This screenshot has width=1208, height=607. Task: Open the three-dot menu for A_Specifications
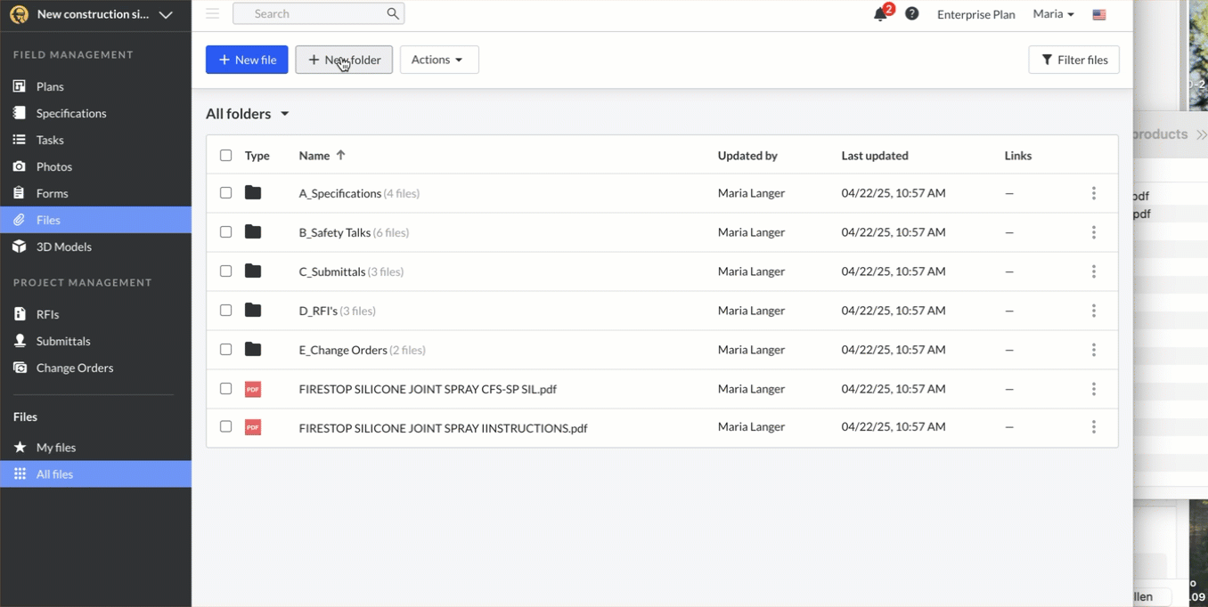tap(1093, 193)
